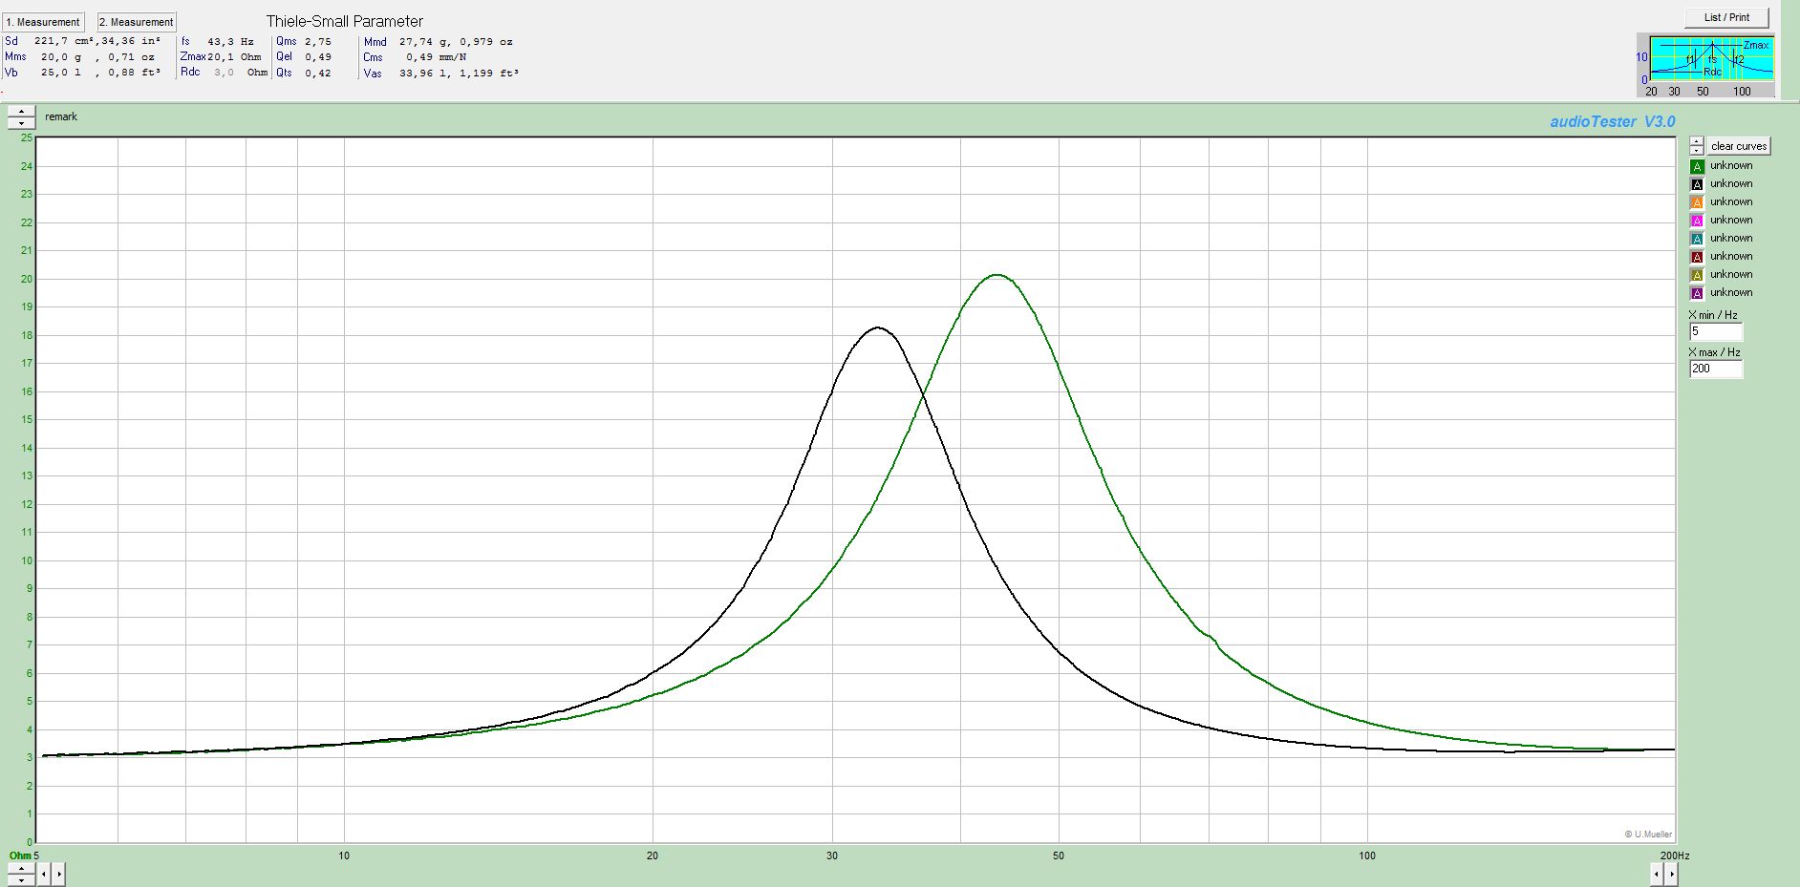Select the olive curve A swatch
Screen dimensions: 1800x887
pyautogui.click(x=1697, y=275)
